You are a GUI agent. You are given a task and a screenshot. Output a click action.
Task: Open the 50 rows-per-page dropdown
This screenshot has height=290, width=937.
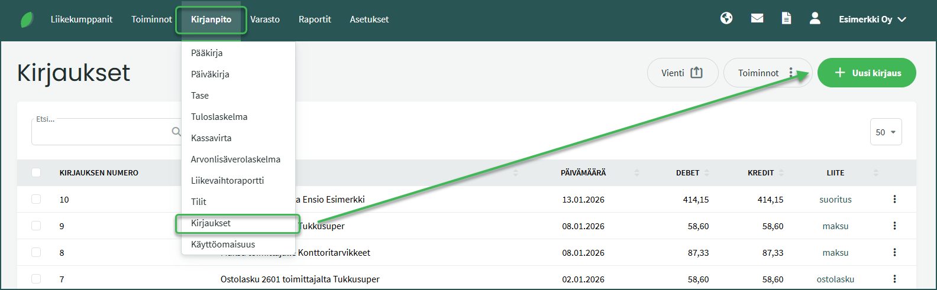(x=886, y=132)
